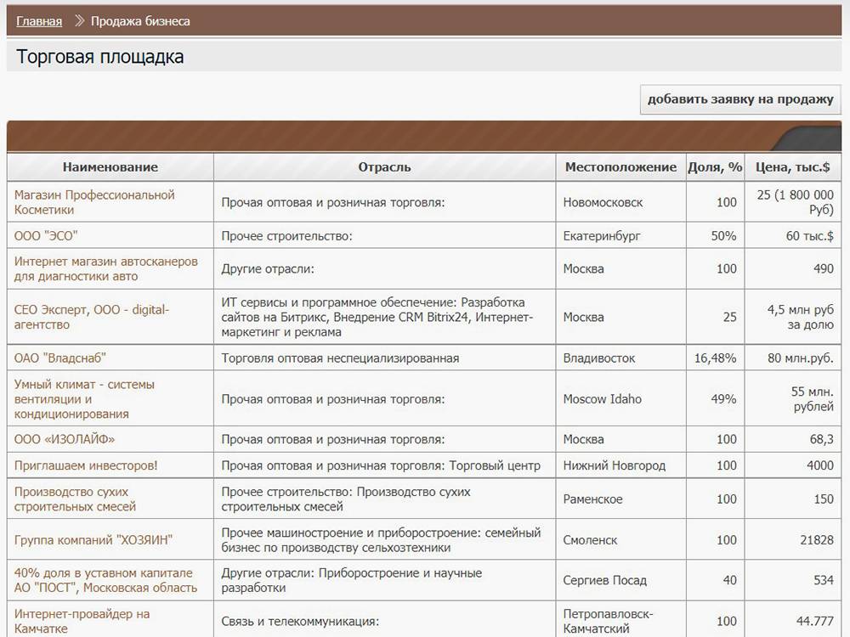Screen dimensions: 850x637
Task: Click the Торговая площадка page heading
Action: click(99, 57)
